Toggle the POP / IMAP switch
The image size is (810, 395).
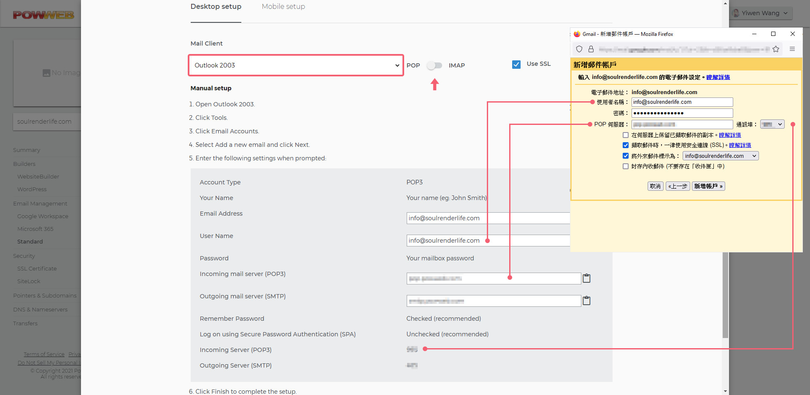(x=435, y=65)
